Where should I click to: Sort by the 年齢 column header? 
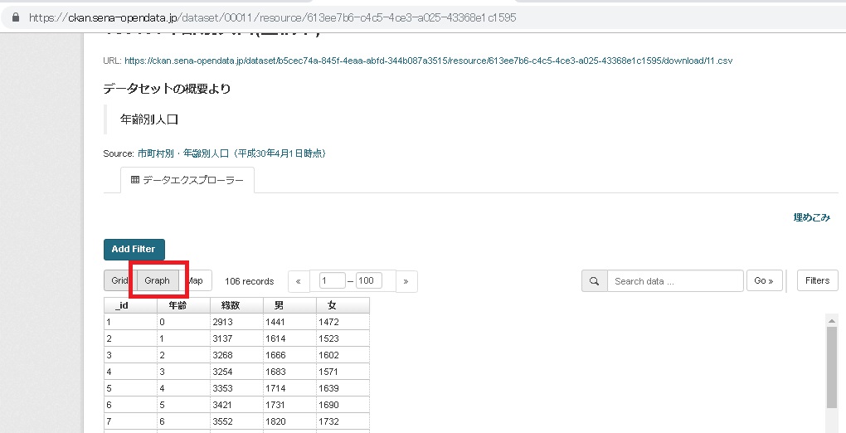coord(183,305)
